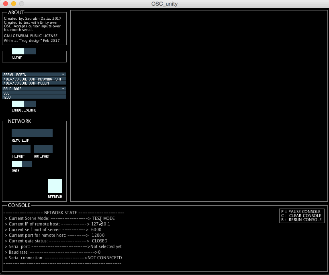Pick the 1200 baud rate option
This screenshot has width=329, height=275.
click(x=34, y=97)
